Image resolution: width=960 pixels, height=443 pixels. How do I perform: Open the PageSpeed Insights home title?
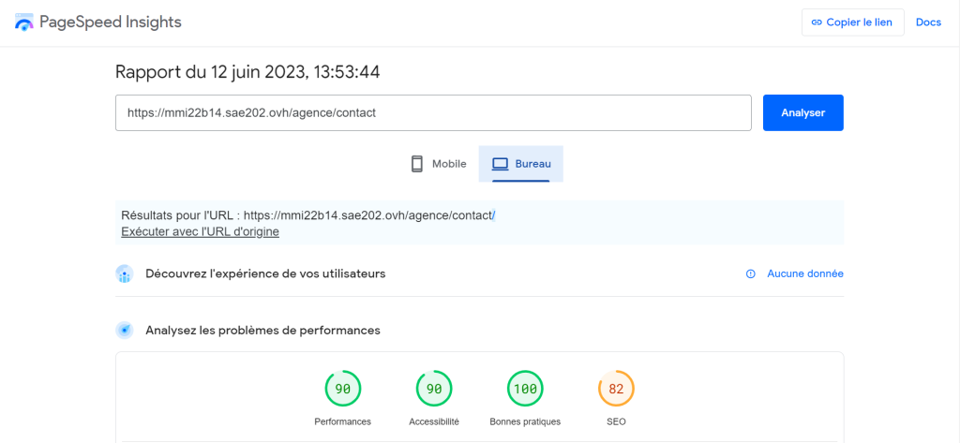pos(111,22)
